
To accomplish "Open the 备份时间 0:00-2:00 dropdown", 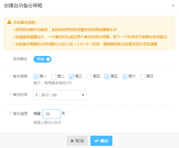I will coord(60,95).
